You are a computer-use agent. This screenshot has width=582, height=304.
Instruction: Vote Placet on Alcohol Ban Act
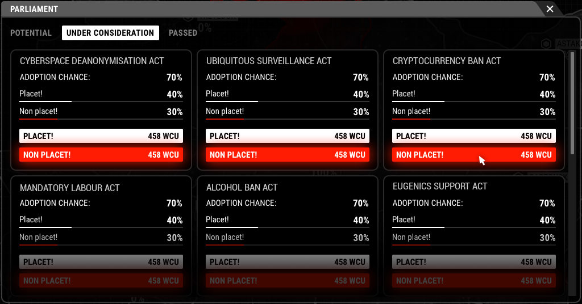tap(288, 262)
